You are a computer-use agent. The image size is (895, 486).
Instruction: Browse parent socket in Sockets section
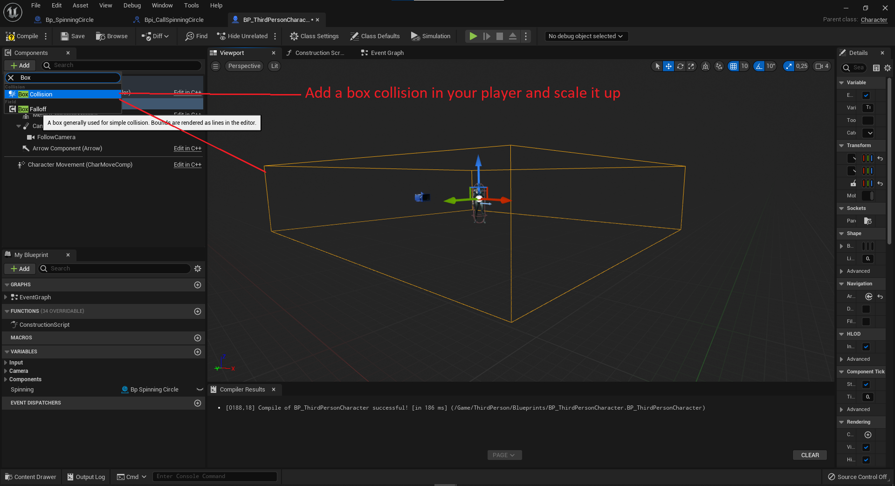point(868,221)
